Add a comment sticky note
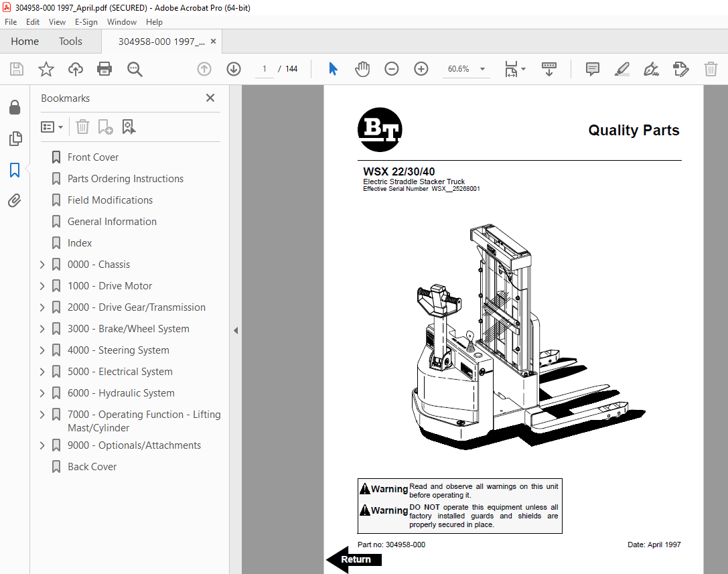This screenshot has height=574, width=728. (x=593, y=69)
